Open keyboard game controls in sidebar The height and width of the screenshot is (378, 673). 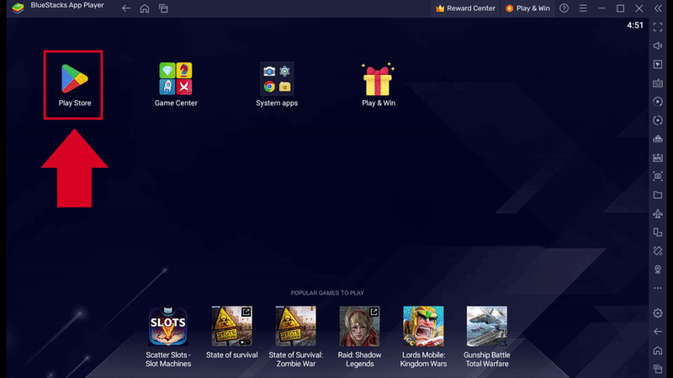coord(658,83)
